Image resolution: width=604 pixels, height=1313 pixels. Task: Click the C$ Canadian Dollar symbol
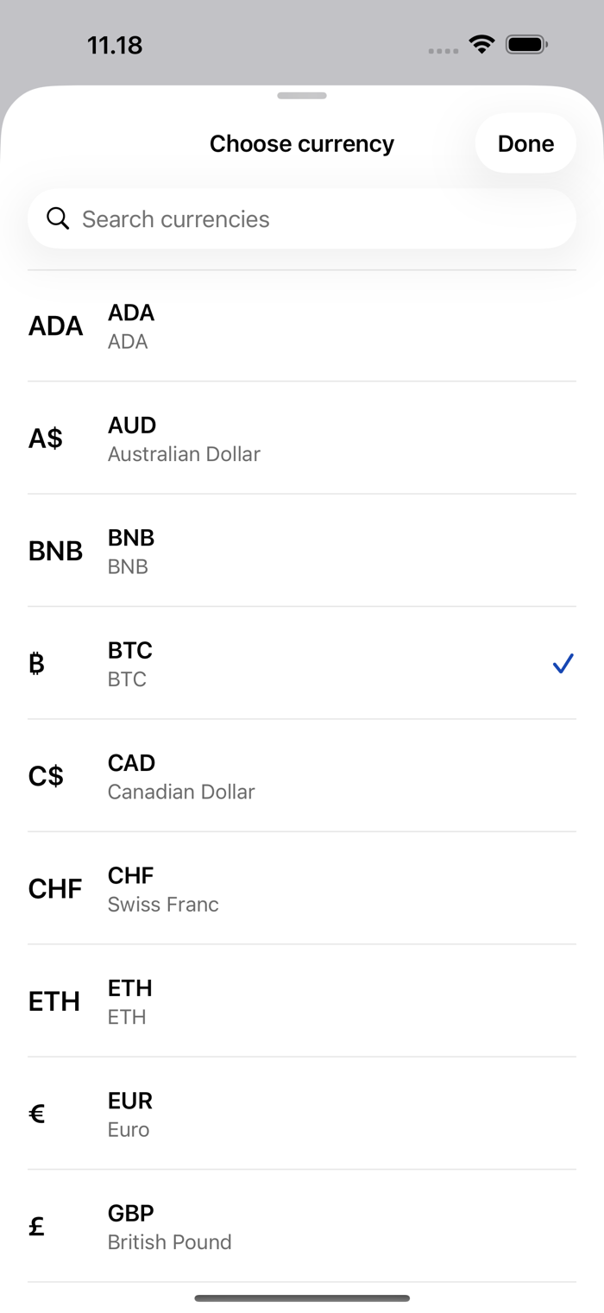(x=46, y=776)
